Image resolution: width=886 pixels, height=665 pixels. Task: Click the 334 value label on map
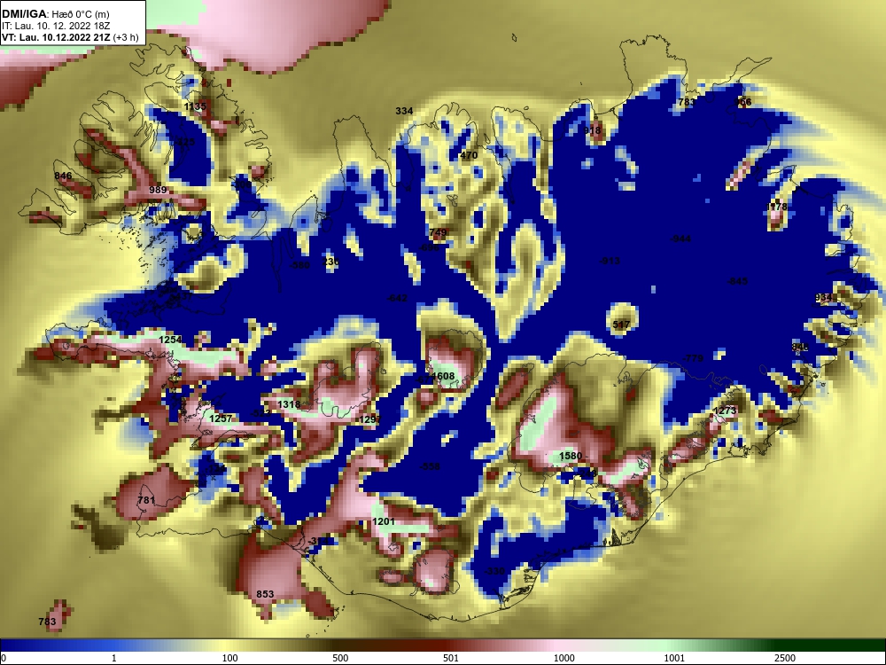[x=404, y=111]
